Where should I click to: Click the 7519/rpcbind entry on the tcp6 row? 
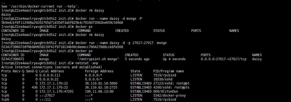pyautogui.click(x=165, y=100)
